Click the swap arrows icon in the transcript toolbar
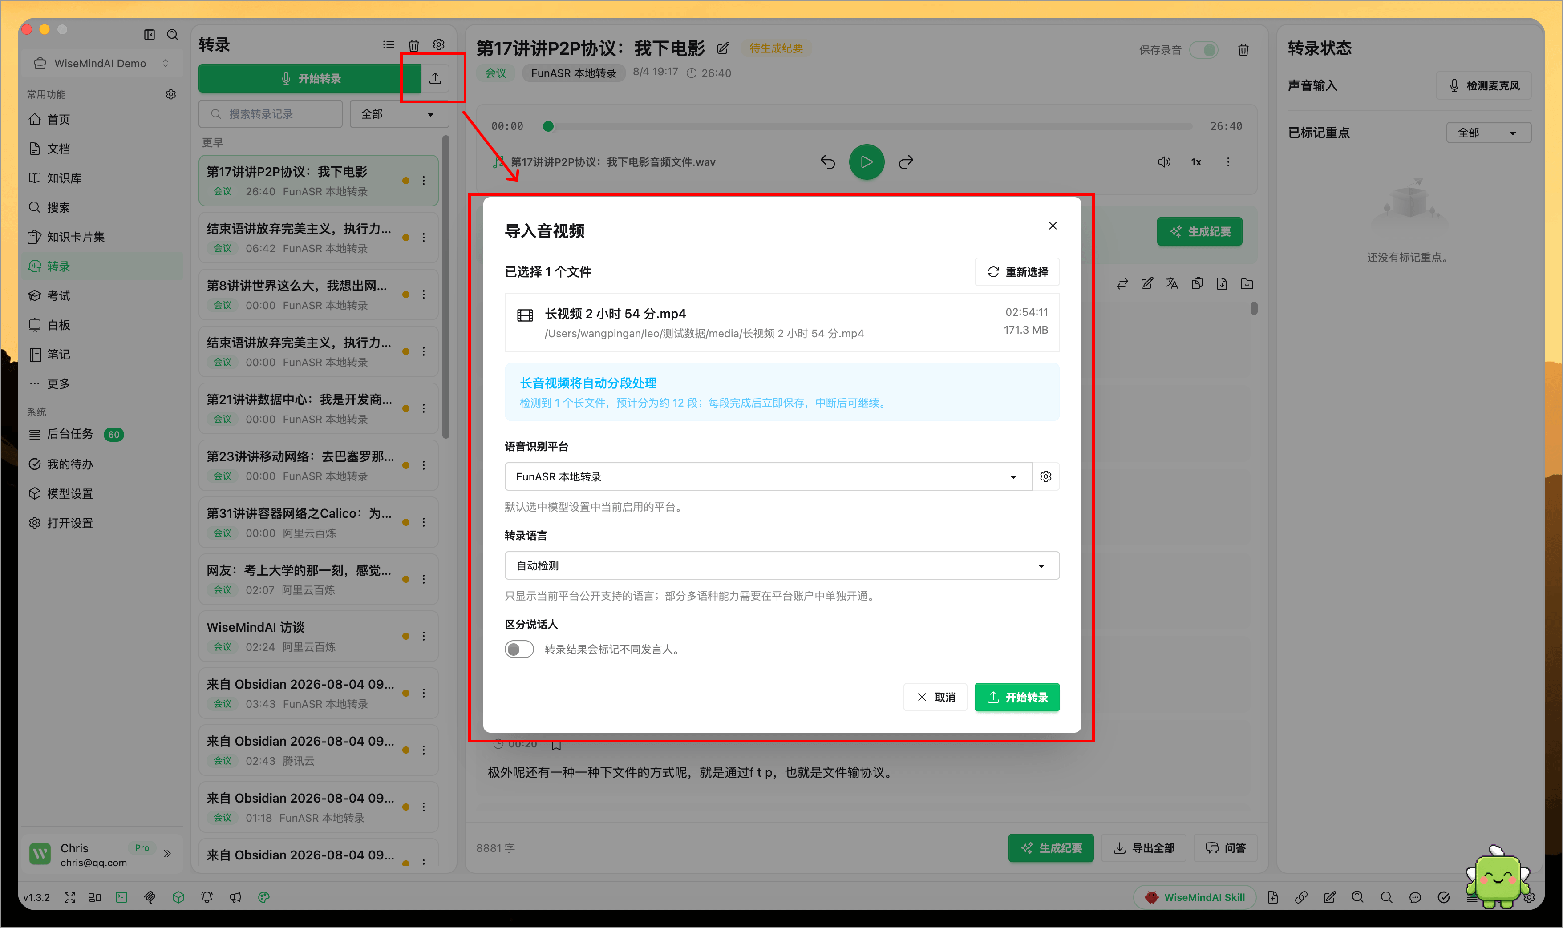This screenshot has width=1563, height=928. tap(1122, 284)
